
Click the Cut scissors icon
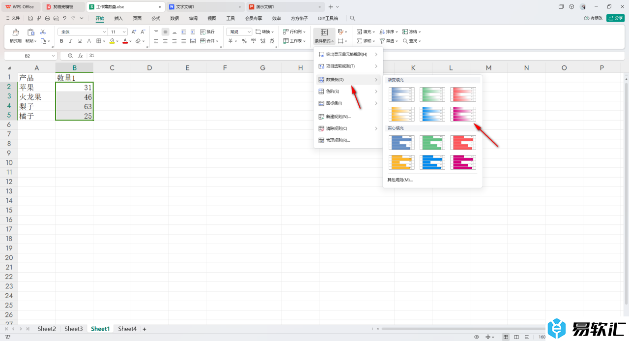[x=43, y=31]
